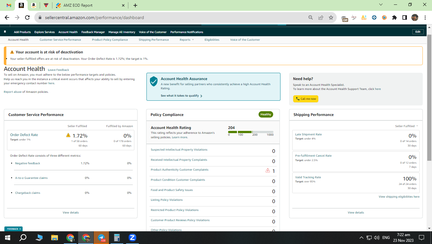Open the AMZ Scout extension icon
Viewport: 432px width, 244px height.
click(364, 17)
